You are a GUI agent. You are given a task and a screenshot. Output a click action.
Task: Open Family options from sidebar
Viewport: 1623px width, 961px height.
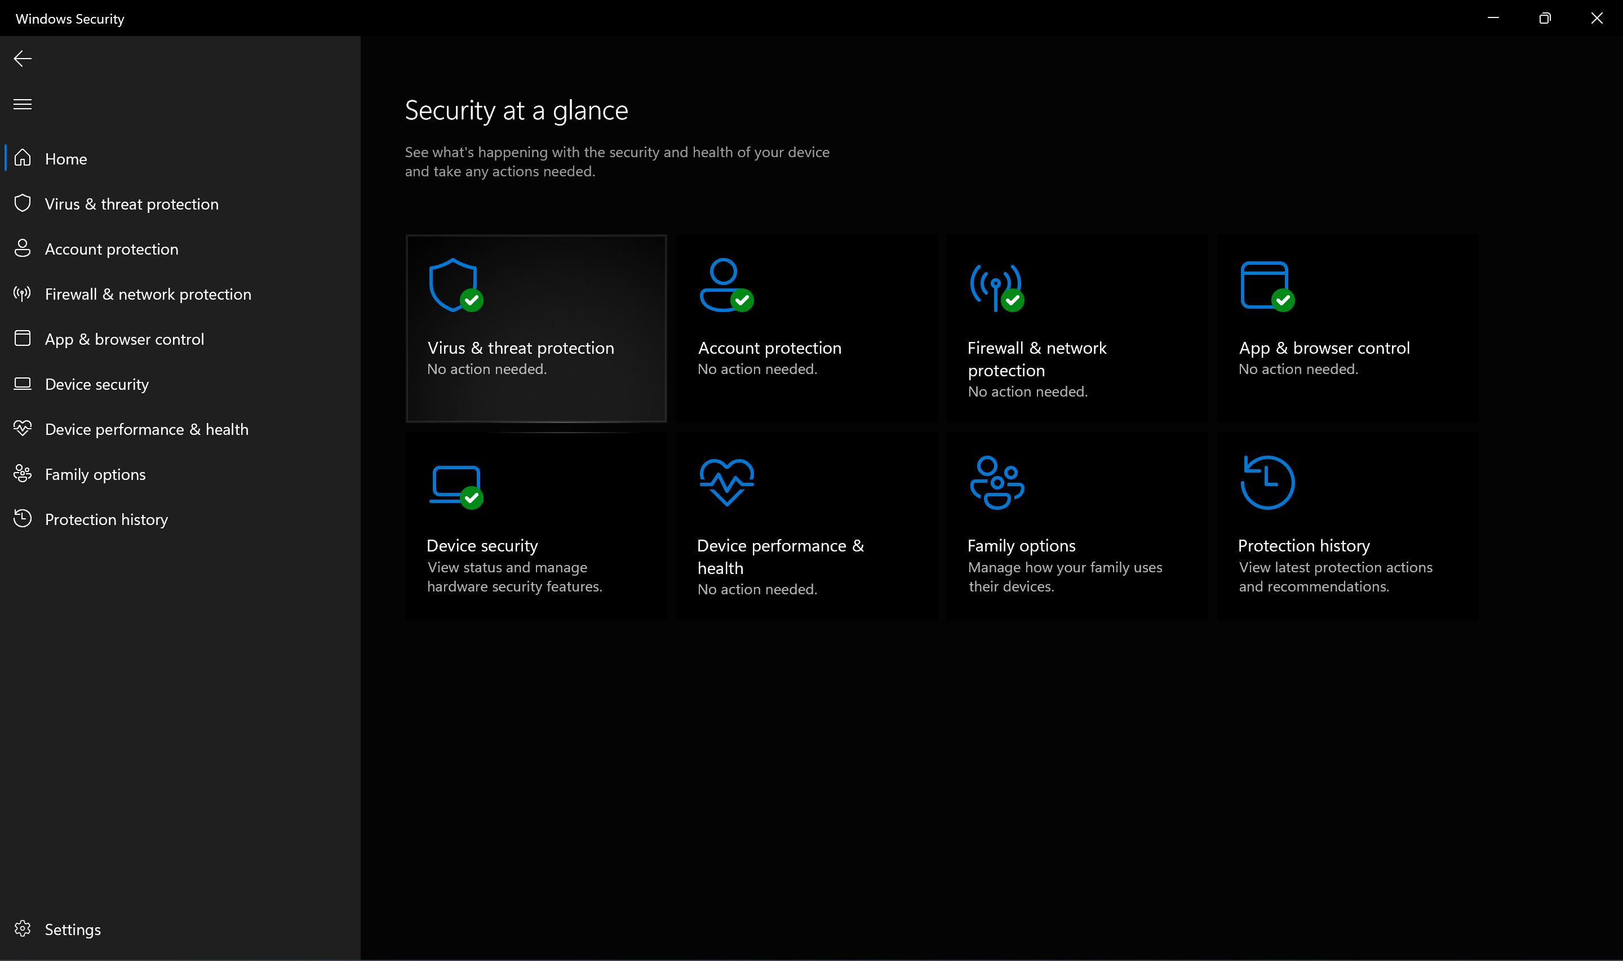coord(180,475)
